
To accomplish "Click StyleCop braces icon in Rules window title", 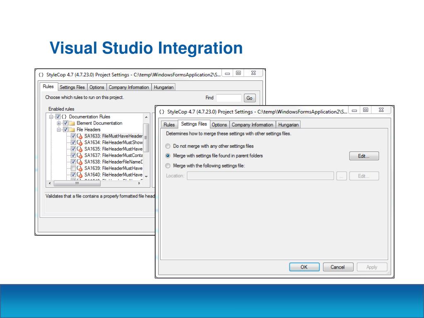I will tap(41, 75).
